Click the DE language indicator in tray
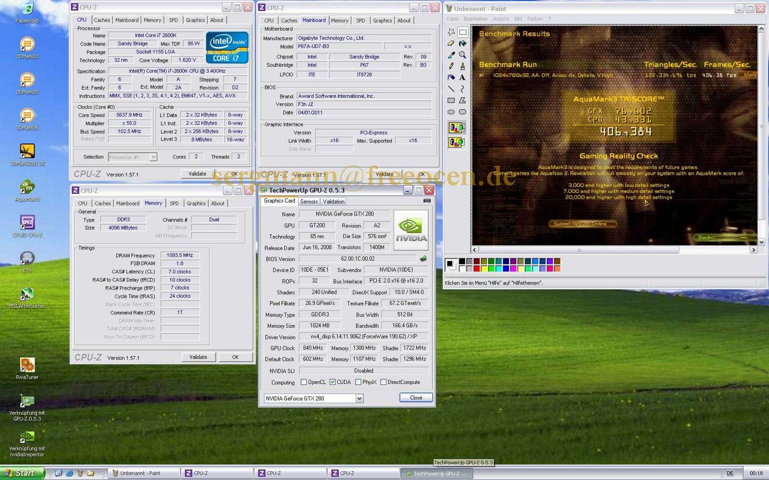Viewport: 769px width, 480px height. (x=730, y=473)
